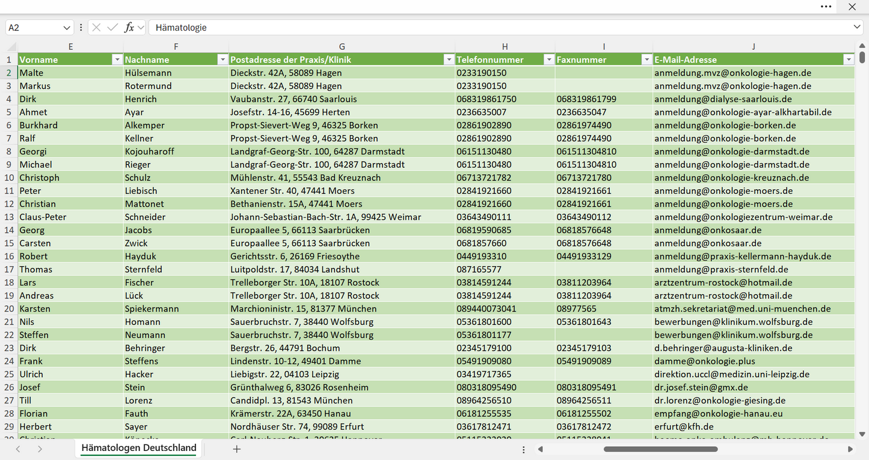Select row 25 header

[9, 374]
